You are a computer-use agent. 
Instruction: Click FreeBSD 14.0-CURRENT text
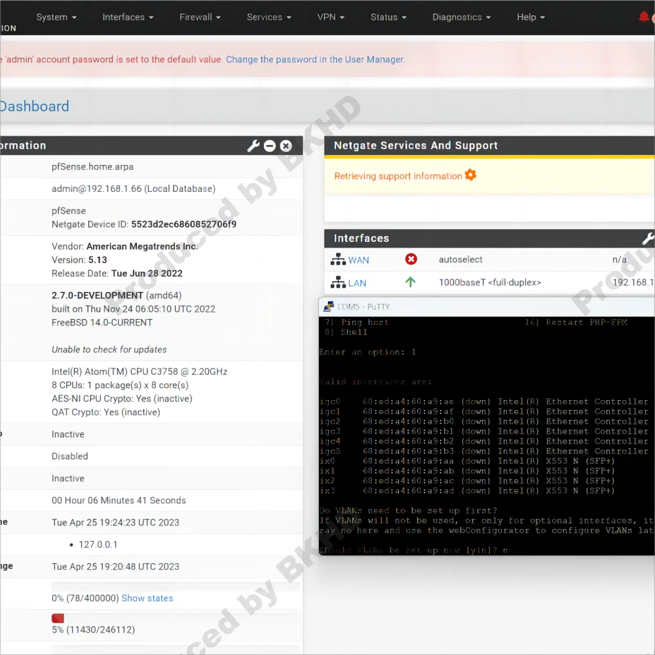pos(102,322)
